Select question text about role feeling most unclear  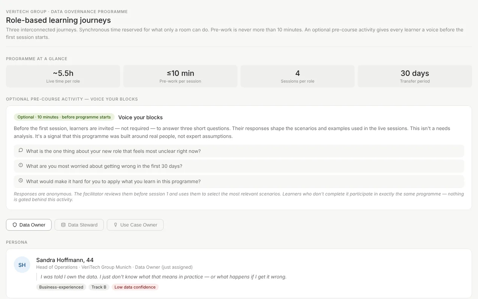[114, 151]
